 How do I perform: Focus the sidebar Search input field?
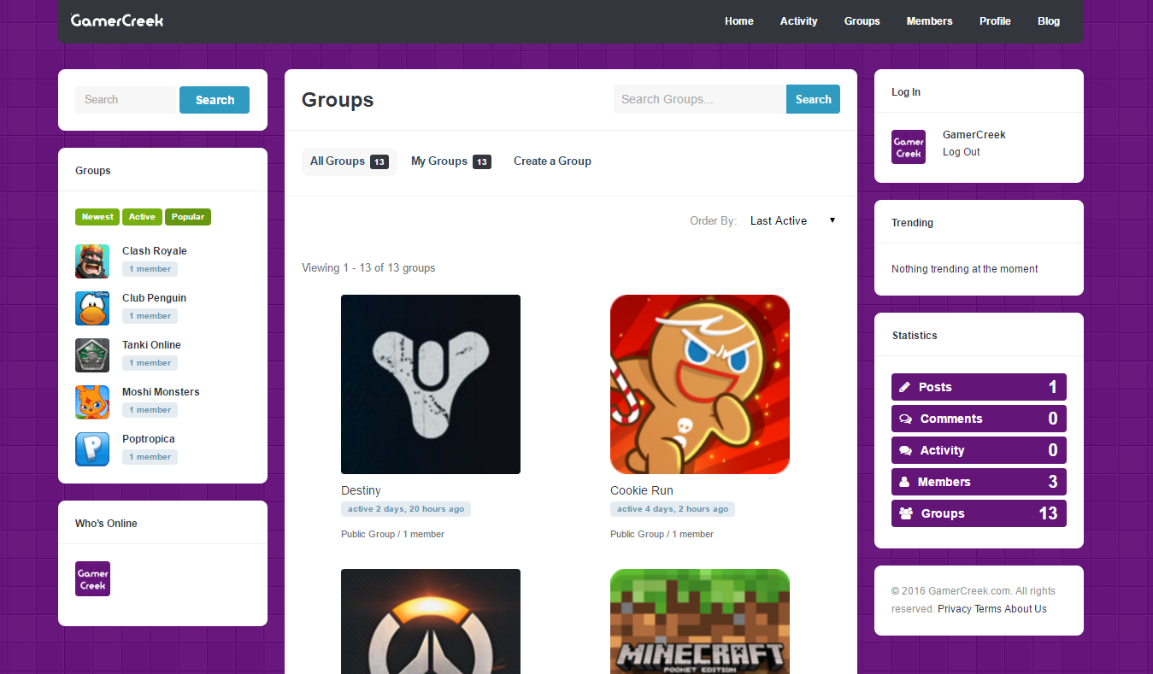pyautogui.click(x=126, y=100)
